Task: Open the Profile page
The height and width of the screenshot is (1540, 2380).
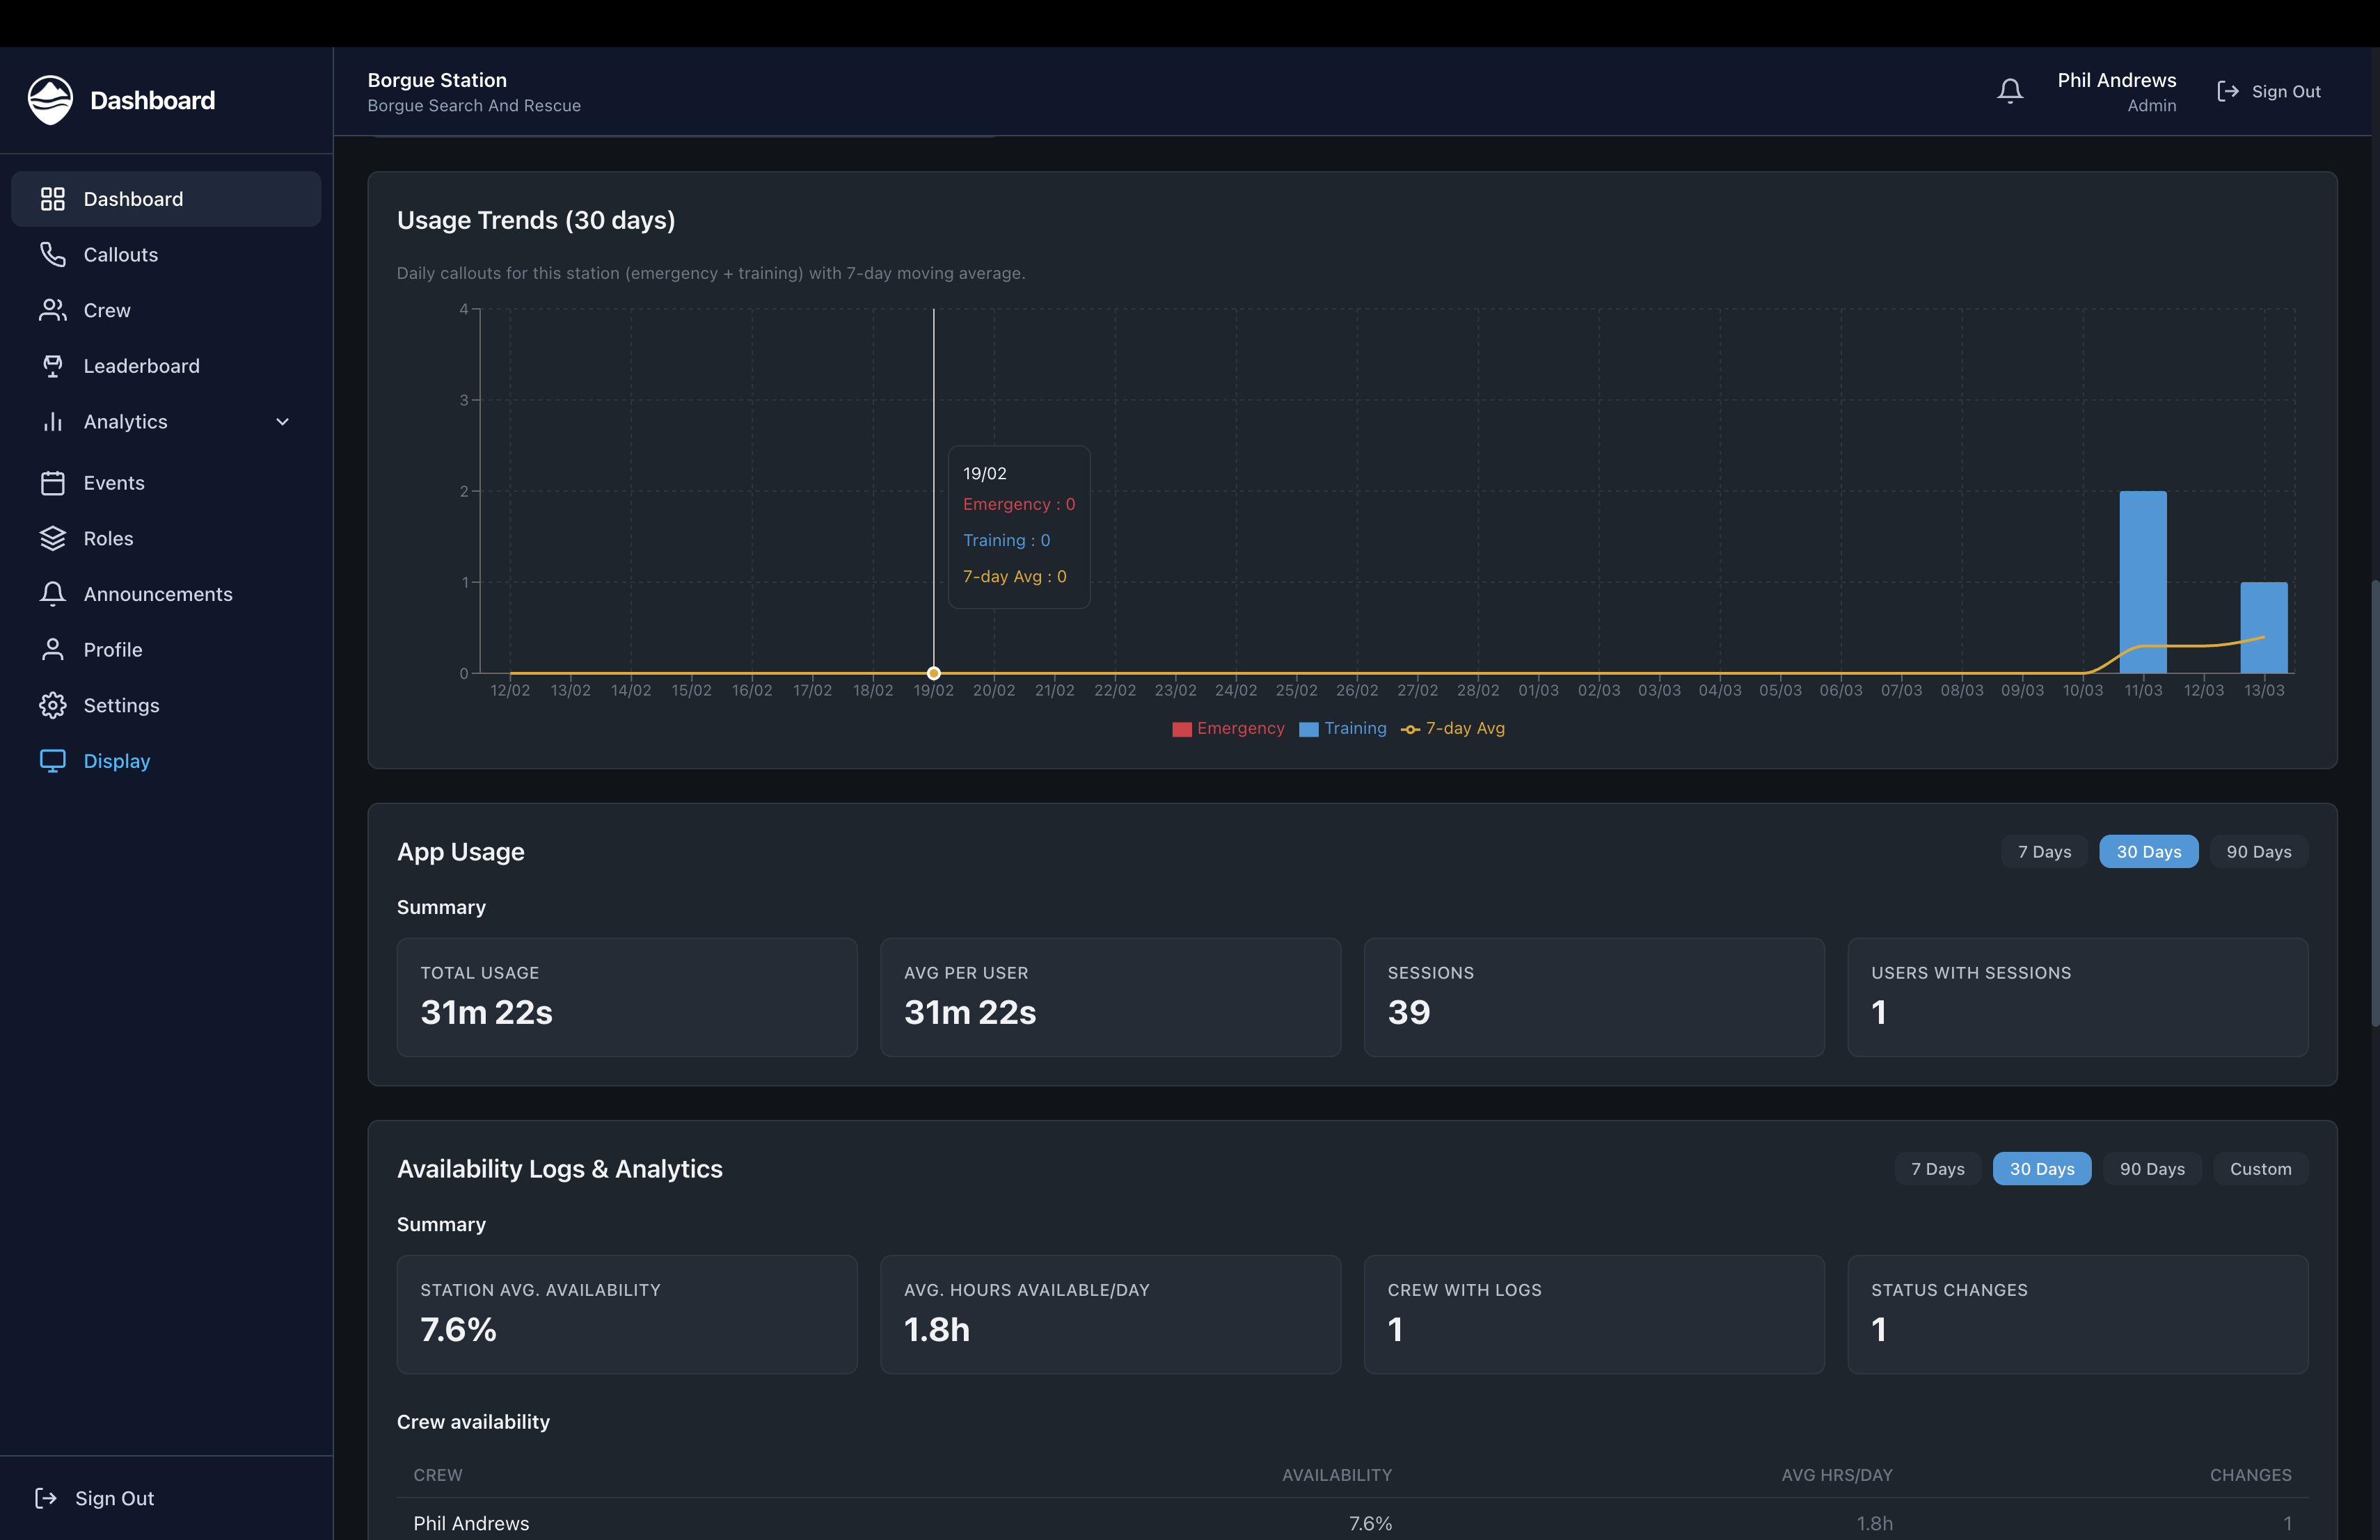Action: coord(113,648)
